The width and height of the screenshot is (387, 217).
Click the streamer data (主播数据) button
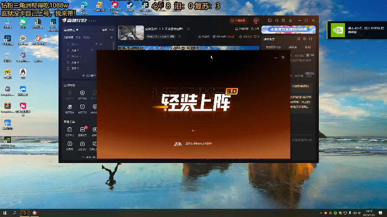coord(238,21)
